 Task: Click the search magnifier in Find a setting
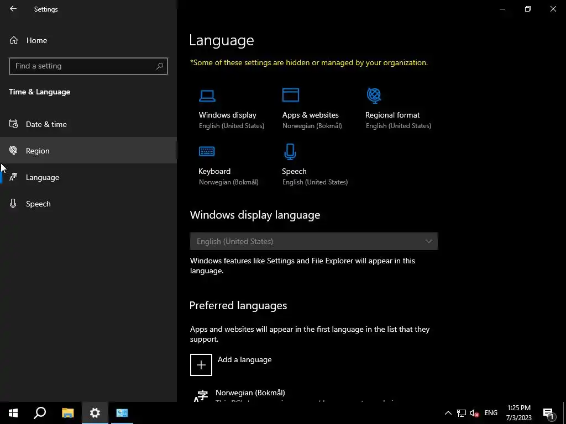(160, 66)
